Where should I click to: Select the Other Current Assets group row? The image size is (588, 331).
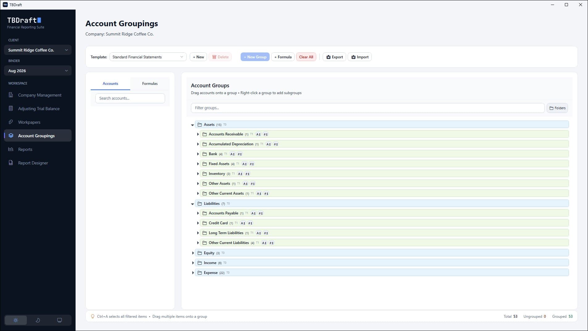[384, 193]
